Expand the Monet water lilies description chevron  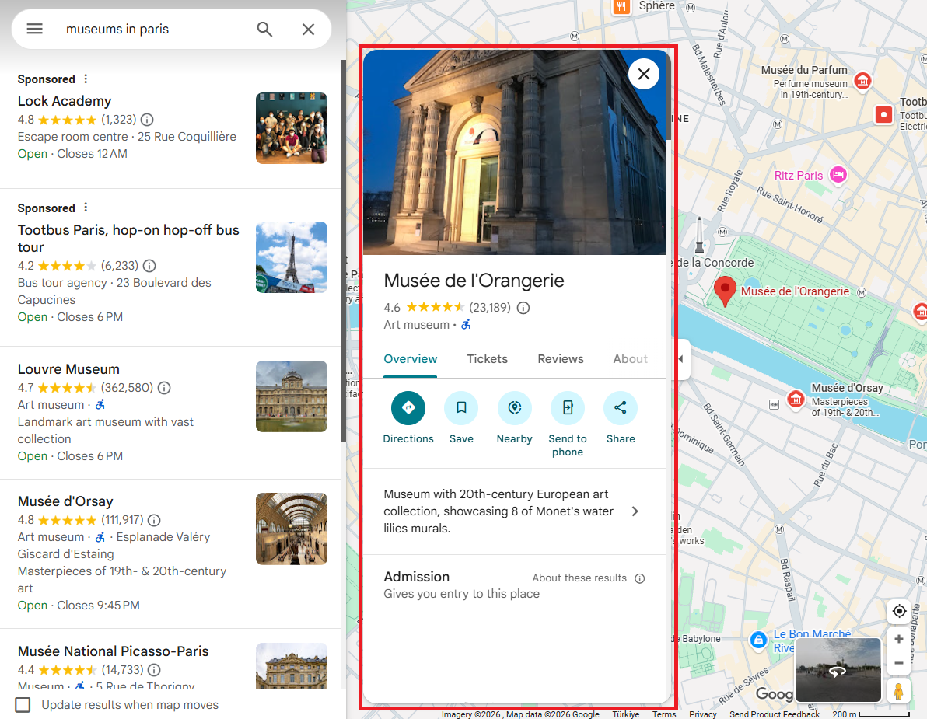coord(635,511)
